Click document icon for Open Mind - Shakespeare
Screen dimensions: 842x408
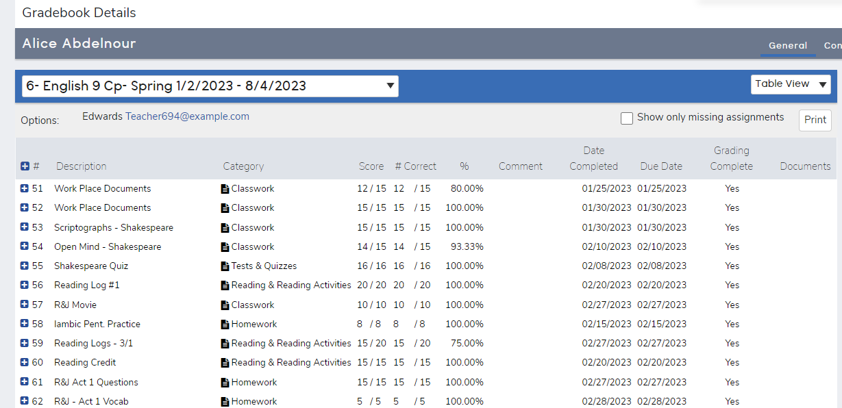tap(225, 247)
